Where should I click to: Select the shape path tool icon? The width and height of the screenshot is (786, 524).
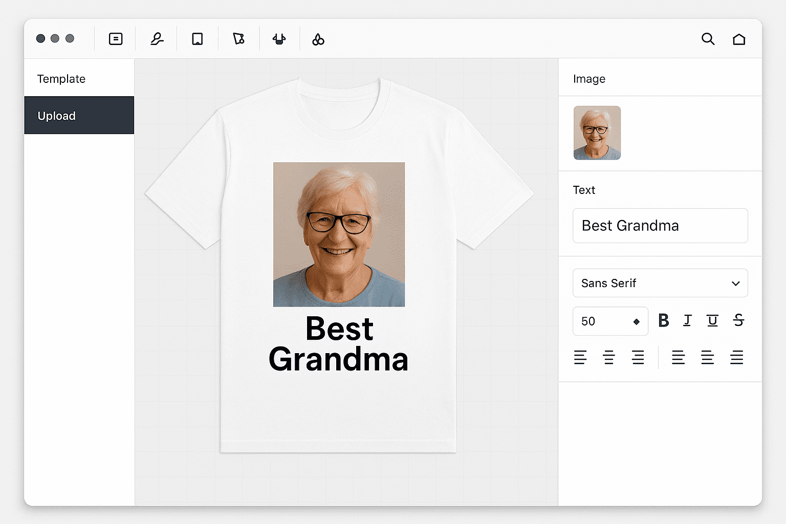click(238, 39)
